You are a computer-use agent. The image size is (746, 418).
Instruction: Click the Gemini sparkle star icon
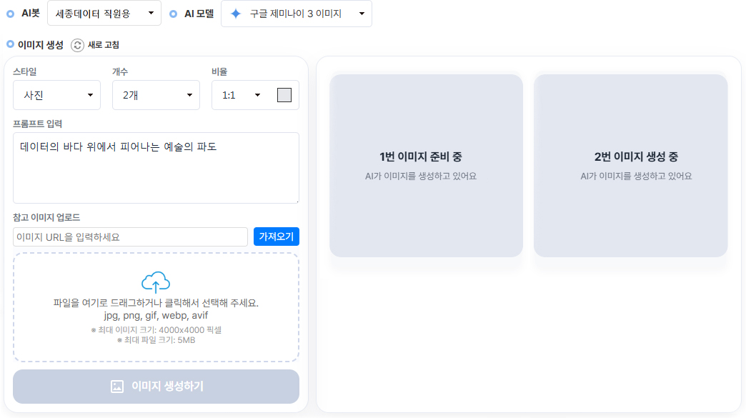pos(236,14)
